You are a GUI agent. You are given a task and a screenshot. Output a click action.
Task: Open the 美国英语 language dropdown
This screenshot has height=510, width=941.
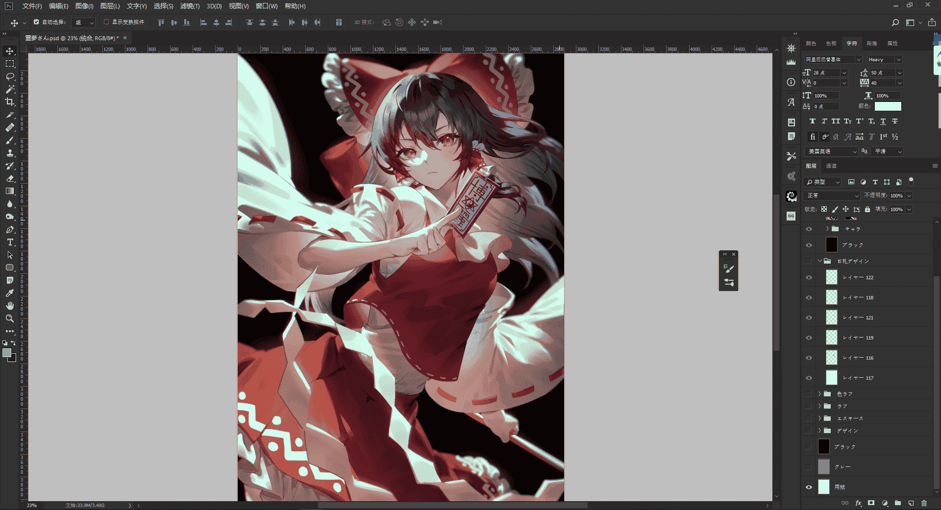(x=831, y=152)
